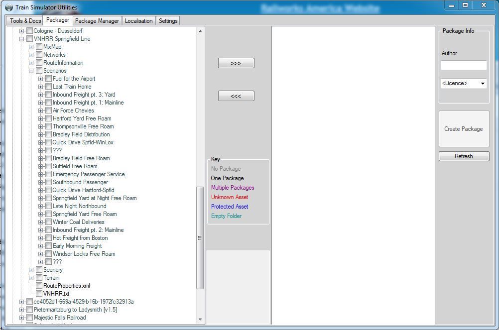Screen dimensions: 499x330
Task: Click the Train Simulator Utilities app icon
Action: tap(9, 7)
